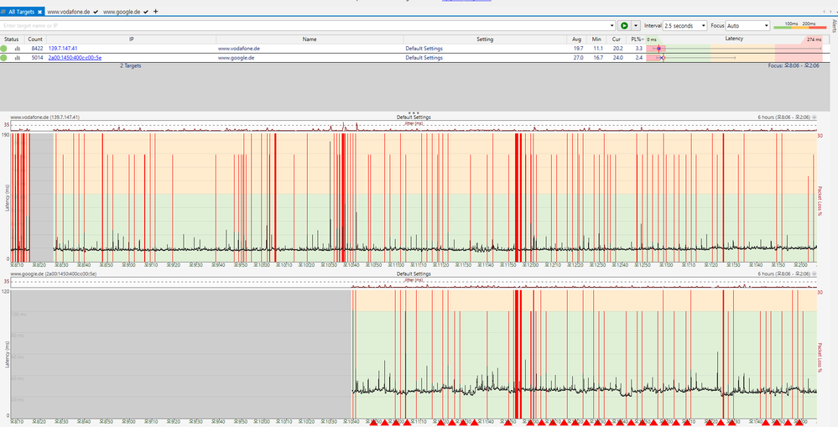Click status circle for www.vodafone.de row
Image resolution: width=838 pixels, height=427 pixels.
[x=4, y=49]
